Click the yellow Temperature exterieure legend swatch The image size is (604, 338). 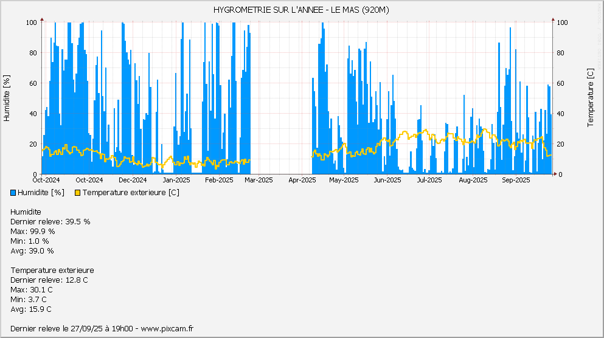tap(77, 193)
